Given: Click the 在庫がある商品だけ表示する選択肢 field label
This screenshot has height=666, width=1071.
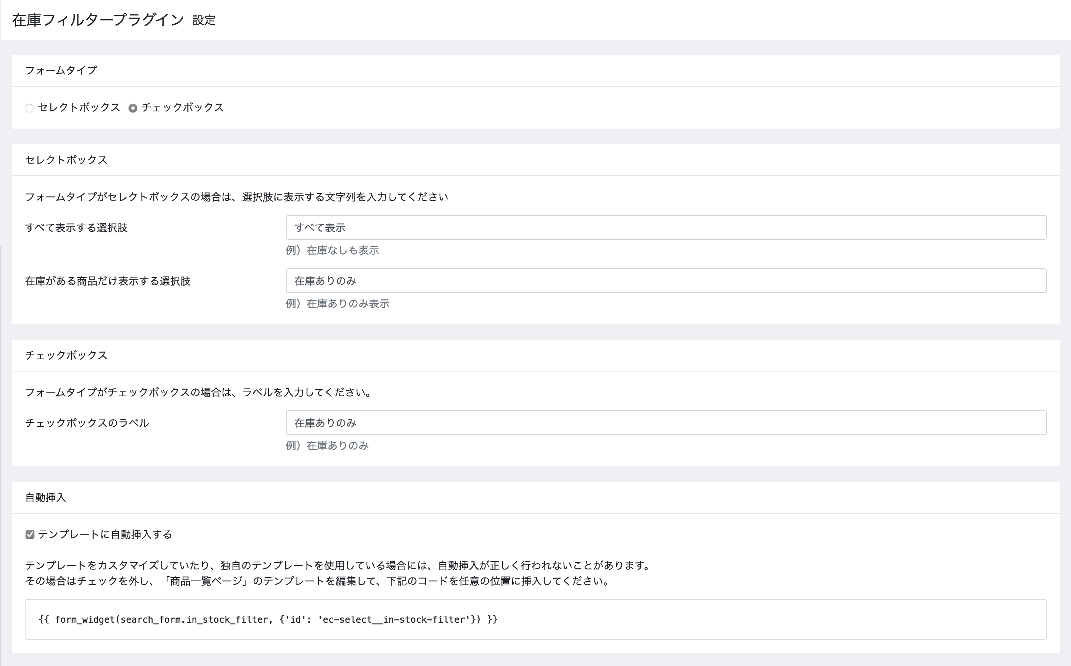Looking at the screenshot, I should (x=107, y=281).
